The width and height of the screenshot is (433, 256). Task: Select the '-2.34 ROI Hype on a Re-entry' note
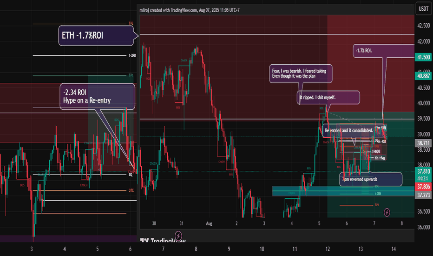98,97
